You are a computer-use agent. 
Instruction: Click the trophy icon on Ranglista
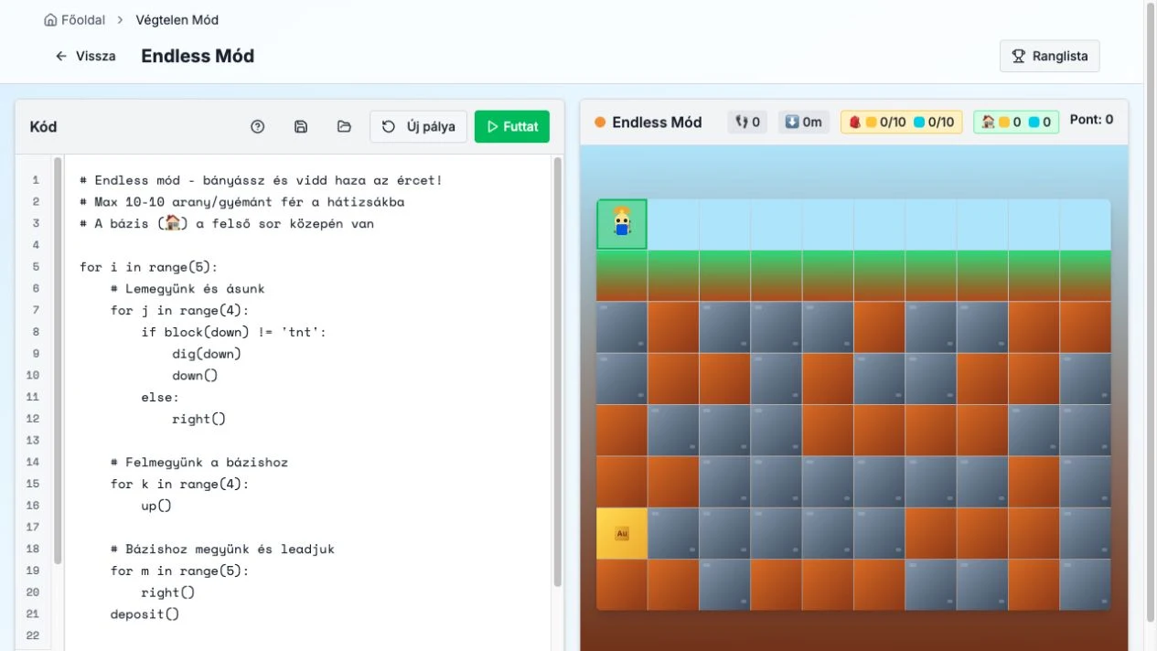tap(1019, 56)
